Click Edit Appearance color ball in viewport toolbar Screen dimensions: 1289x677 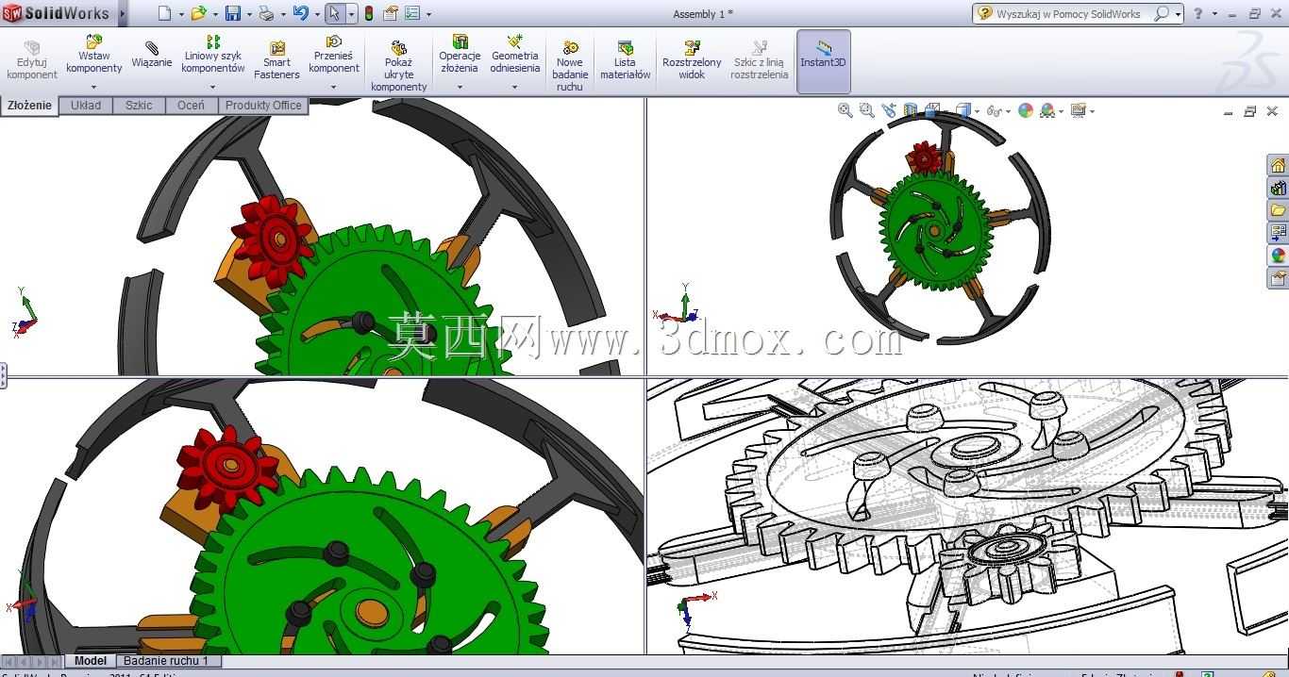[x=1026, y=110]
